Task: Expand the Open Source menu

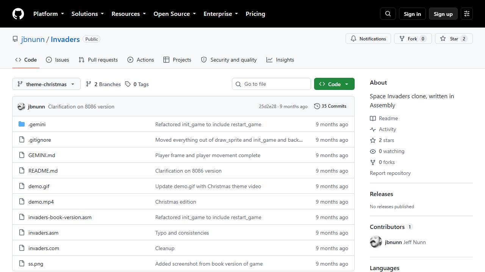Action: point(175,14)
